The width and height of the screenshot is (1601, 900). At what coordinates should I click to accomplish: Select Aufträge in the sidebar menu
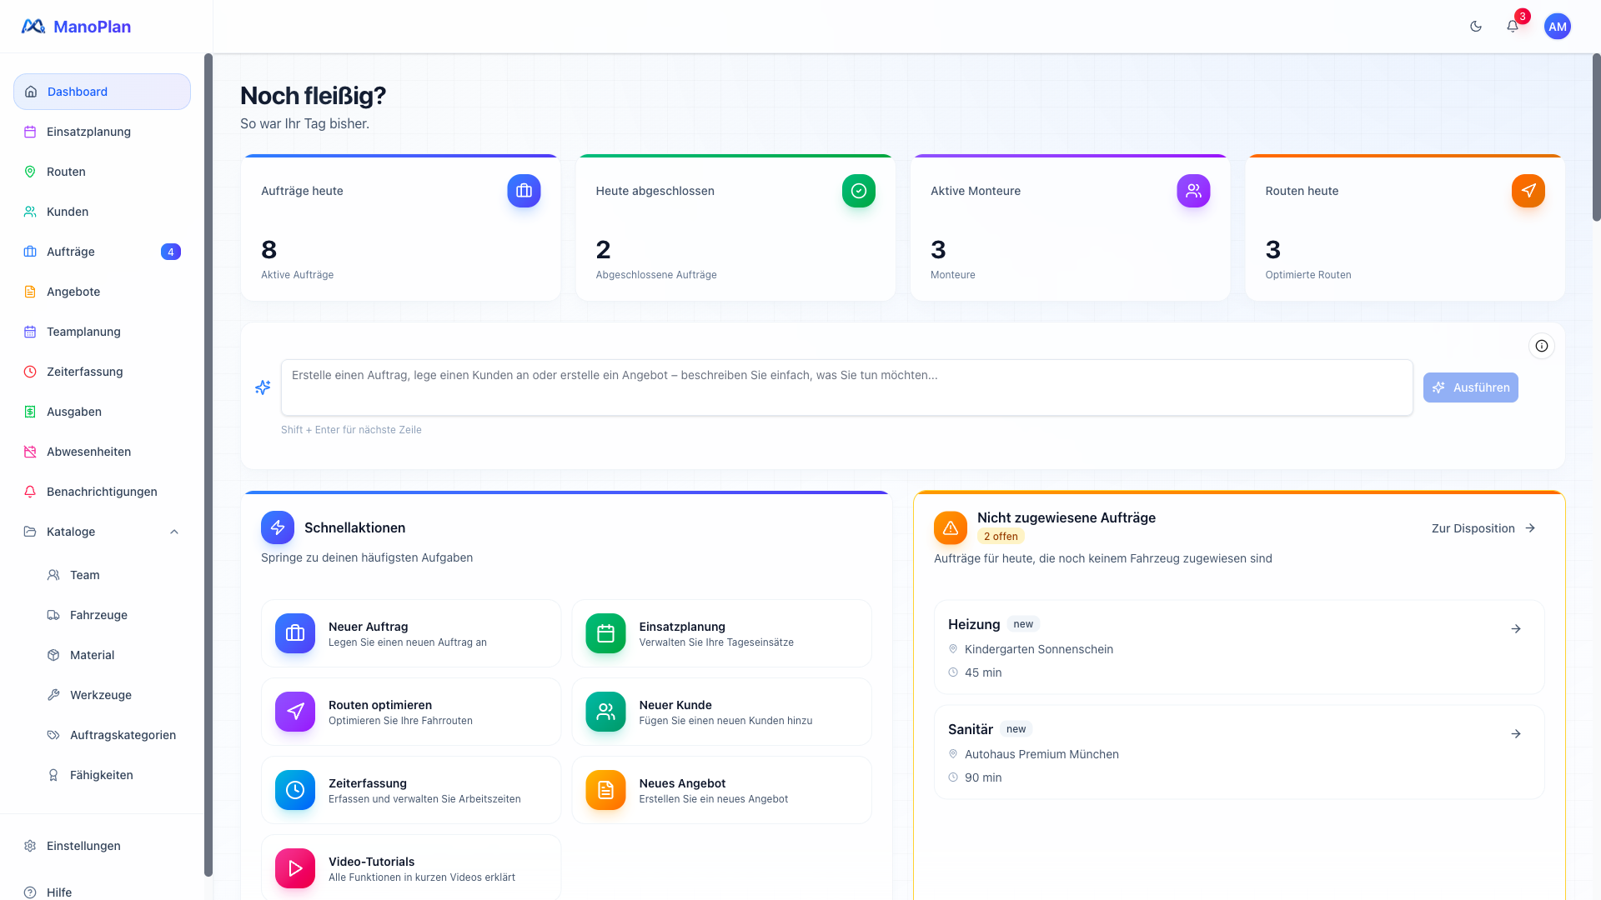[71, 252]
